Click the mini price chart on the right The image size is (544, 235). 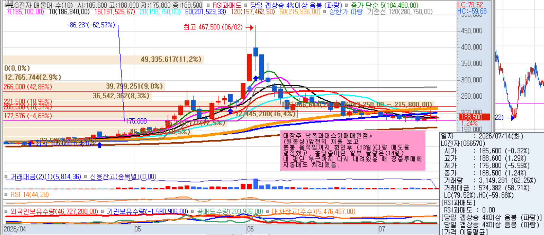coord(519,85)
